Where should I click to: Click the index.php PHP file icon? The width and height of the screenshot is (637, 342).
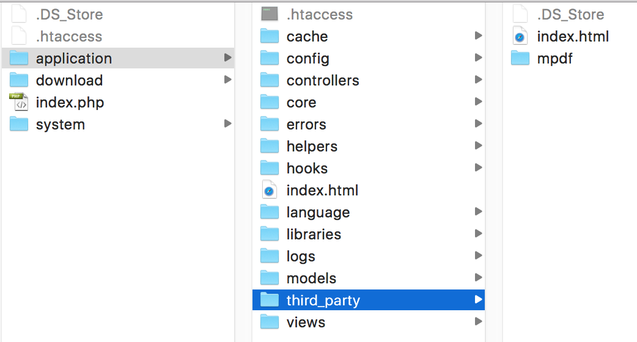tap(19, 103)
